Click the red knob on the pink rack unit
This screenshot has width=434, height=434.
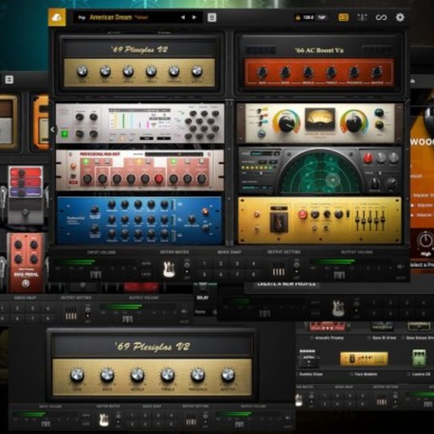click(x=159, y=179)
